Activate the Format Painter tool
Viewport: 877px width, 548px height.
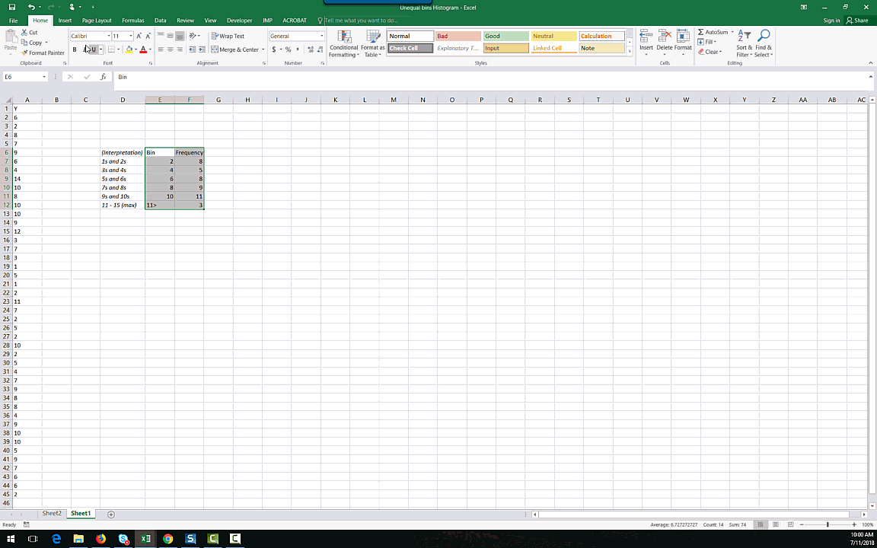[43, 53]
